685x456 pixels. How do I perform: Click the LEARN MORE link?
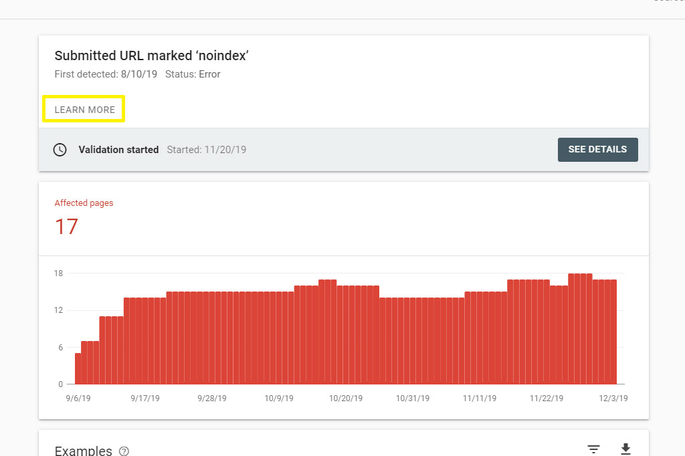pos(84,110)
